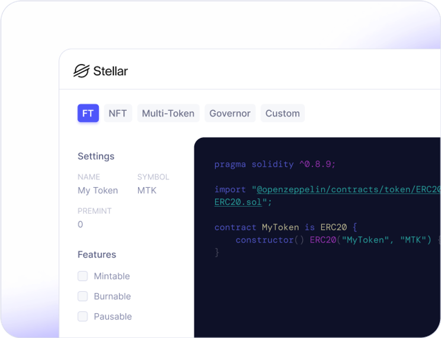
Task: Click the PREMINT field label
Action: [94, 211]
